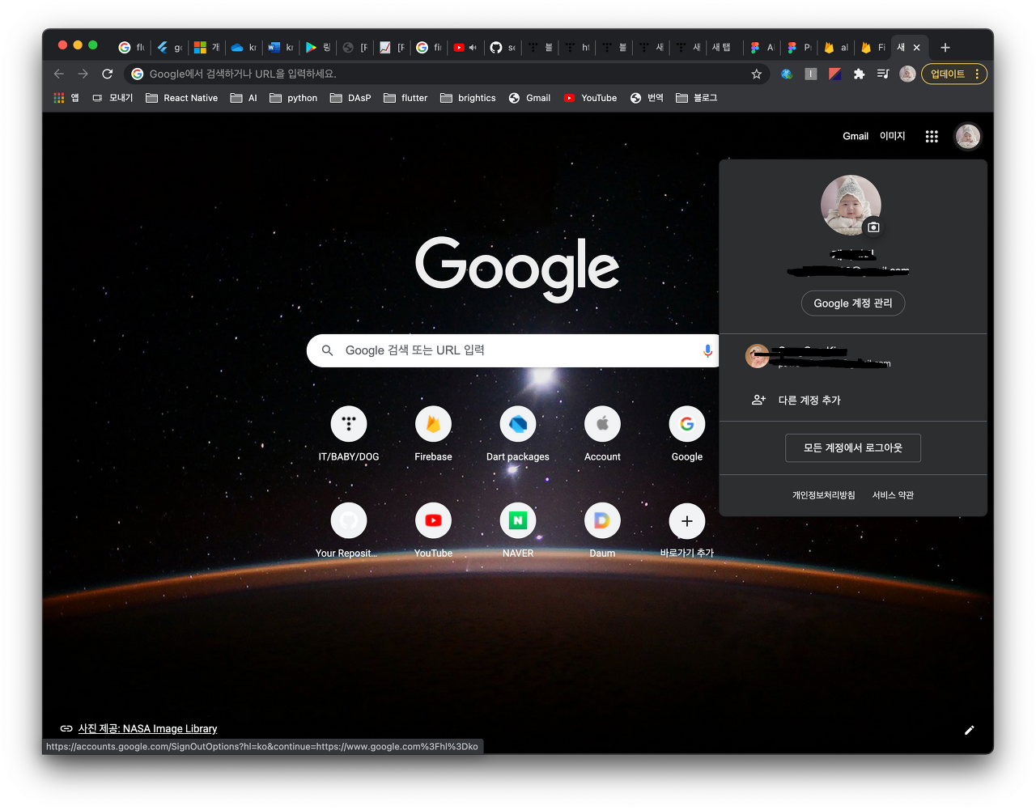
Task: Select the second account in list
Action: [x=853, y=356]
